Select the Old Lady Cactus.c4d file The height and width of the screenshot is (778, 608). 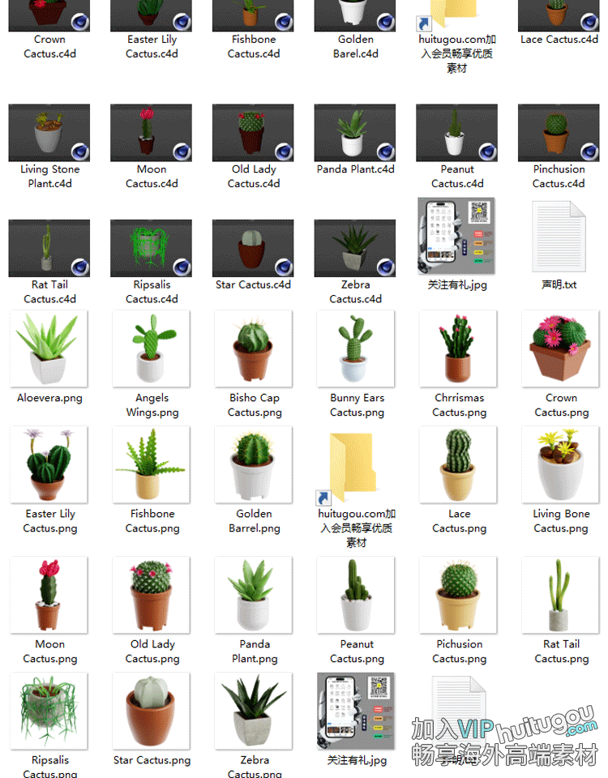253,132
